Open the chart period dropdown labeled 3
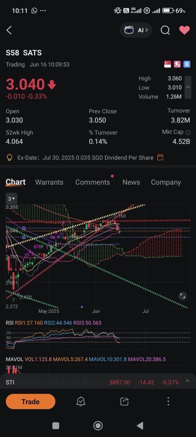This screenshot has height=437, width=196. tap(11, 199)
